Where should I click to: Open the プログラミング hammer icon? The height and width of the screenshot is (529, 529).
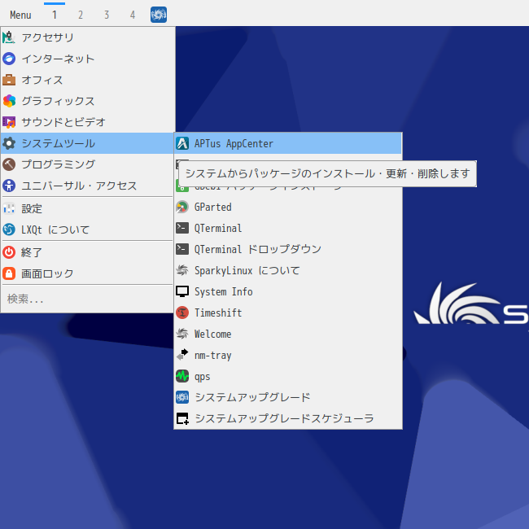(9, 164)
